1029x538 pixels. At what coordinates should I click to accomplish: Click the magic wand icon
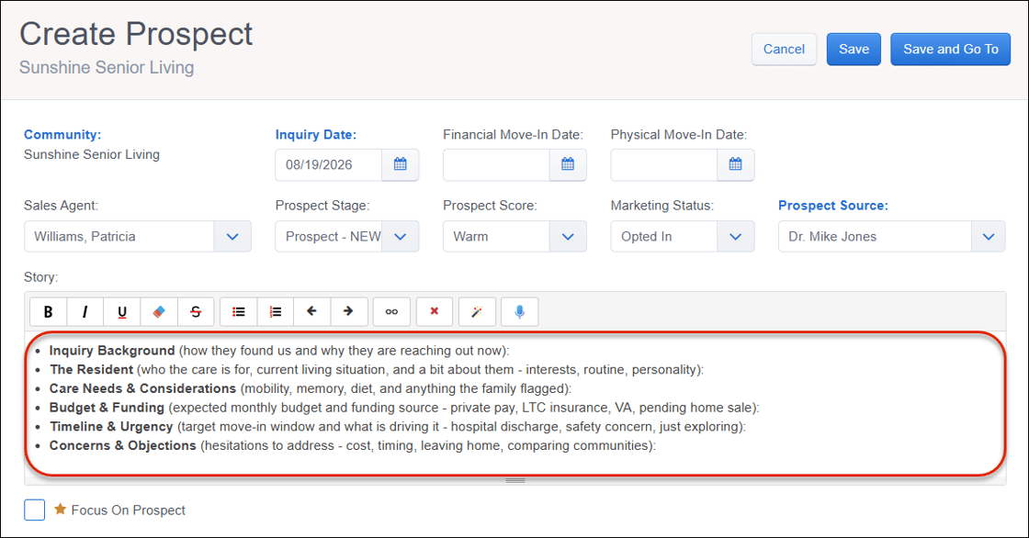(x=477, y=311)
